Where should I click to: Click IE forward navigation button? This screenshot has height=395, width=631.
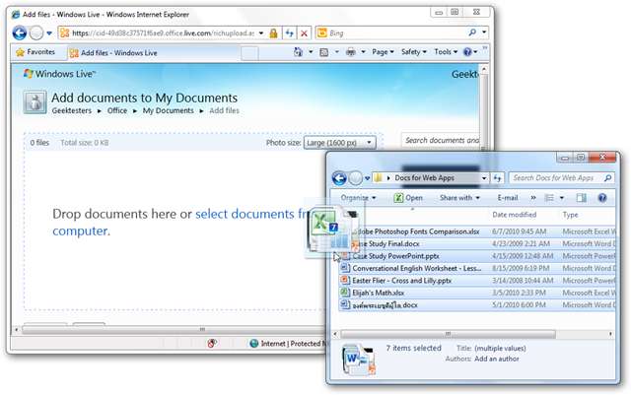coord(36,33)
